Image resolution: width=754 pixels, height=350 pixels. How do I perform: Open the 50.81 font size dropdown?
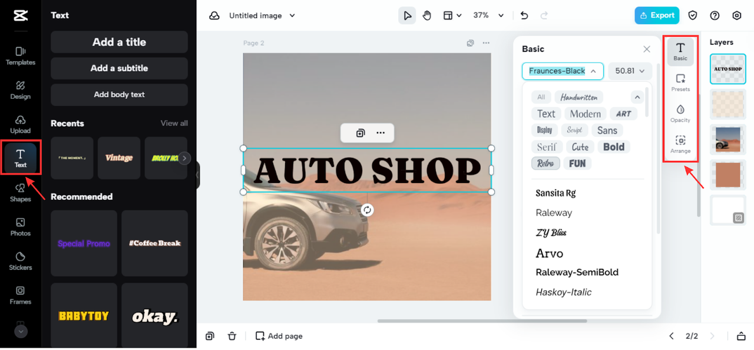630,71
